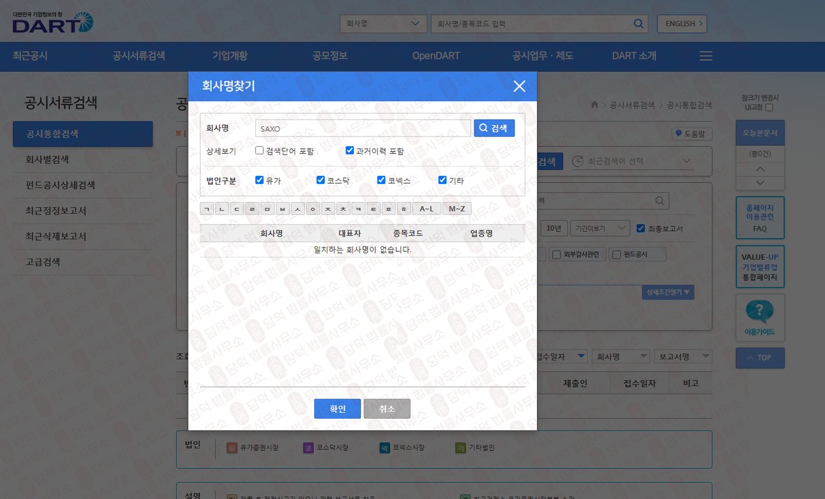825x499 pixels.
Task: Select the A~L alphabet index button
Action: (x=427, y=209)
